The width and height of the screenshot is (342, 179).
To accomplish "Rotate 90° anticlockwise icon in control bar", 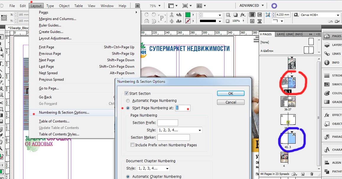I will point(154,14).
